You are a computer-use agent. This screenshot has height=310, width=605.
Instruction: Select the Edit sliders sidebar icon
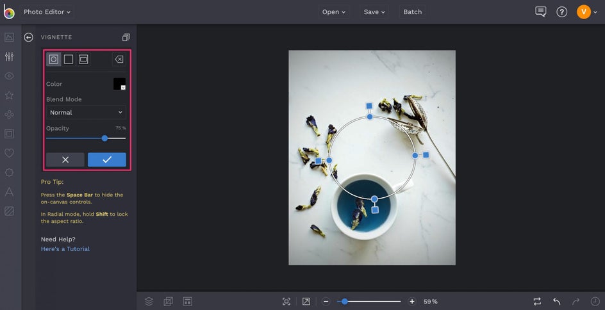coord(9,56)
